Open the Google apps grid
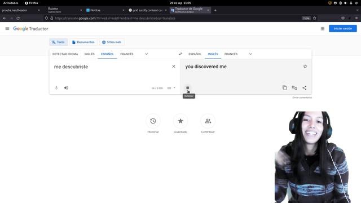 [x=322, y=29]
